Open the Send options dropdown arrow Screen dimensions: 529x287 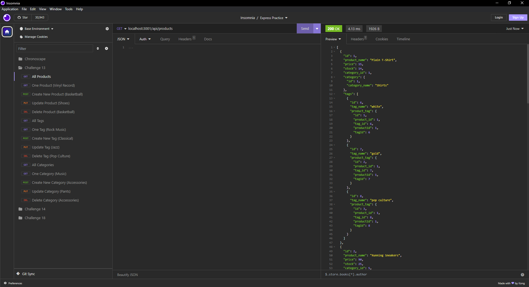pyautogui.click(x=317, y=29)
